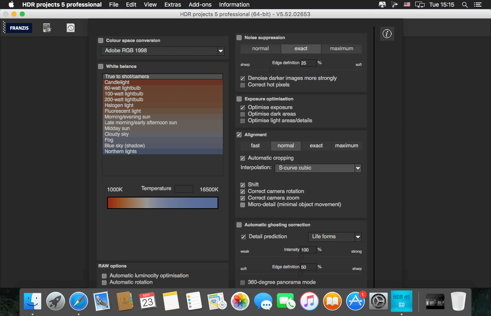This screenshot has height=316, width=491.
Task: Open S-curve cubic interpolation dropdown
Action: coord(318,168)
